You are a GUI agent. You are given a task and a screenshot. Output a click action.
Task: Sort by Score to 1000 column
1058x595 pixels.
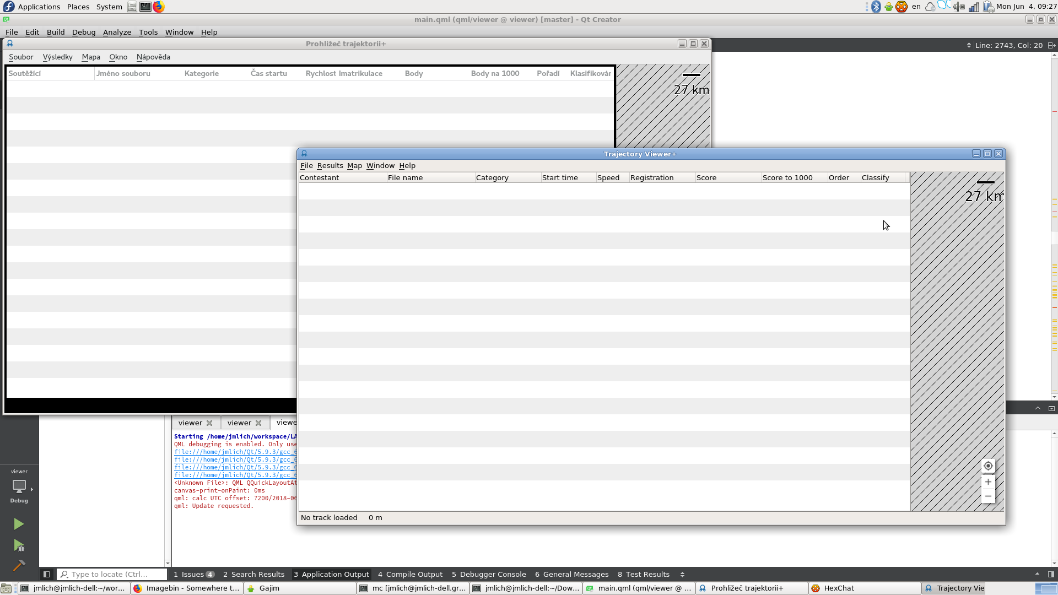(794, 177)
